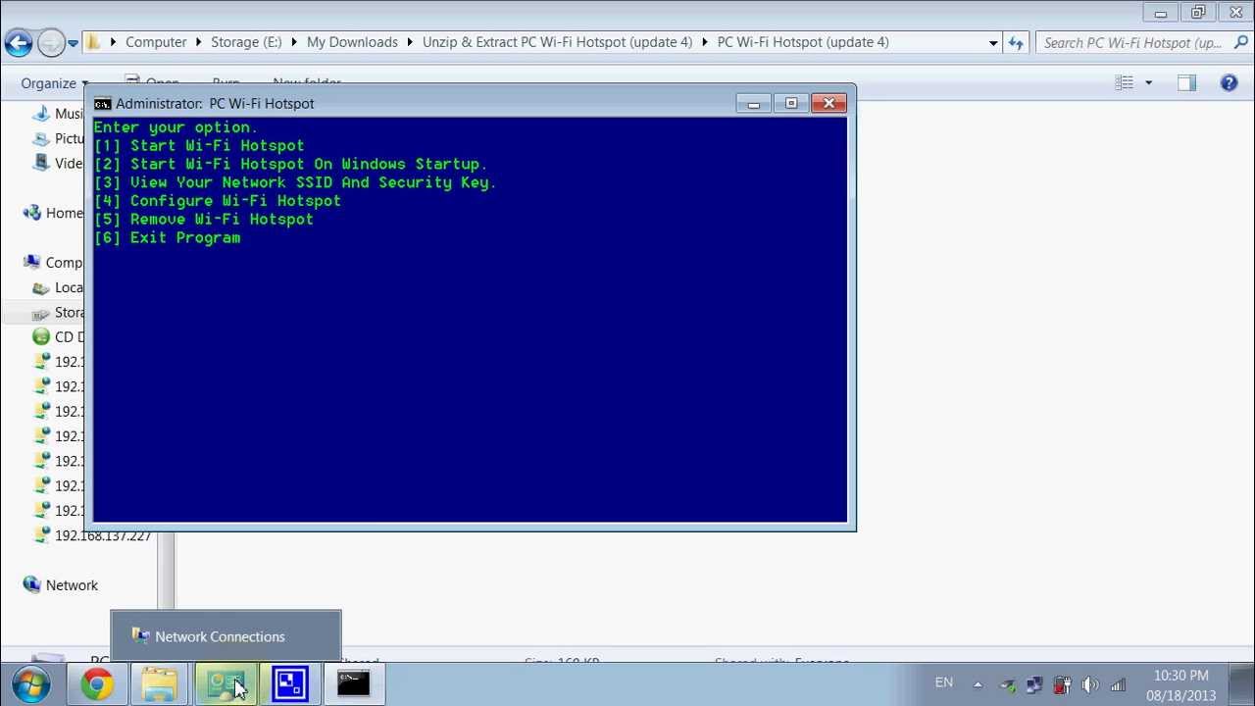The width and height of the screenshot is (1255, 706).
Task: Open the volume speaker tray icon
Action: [1089, 685]
